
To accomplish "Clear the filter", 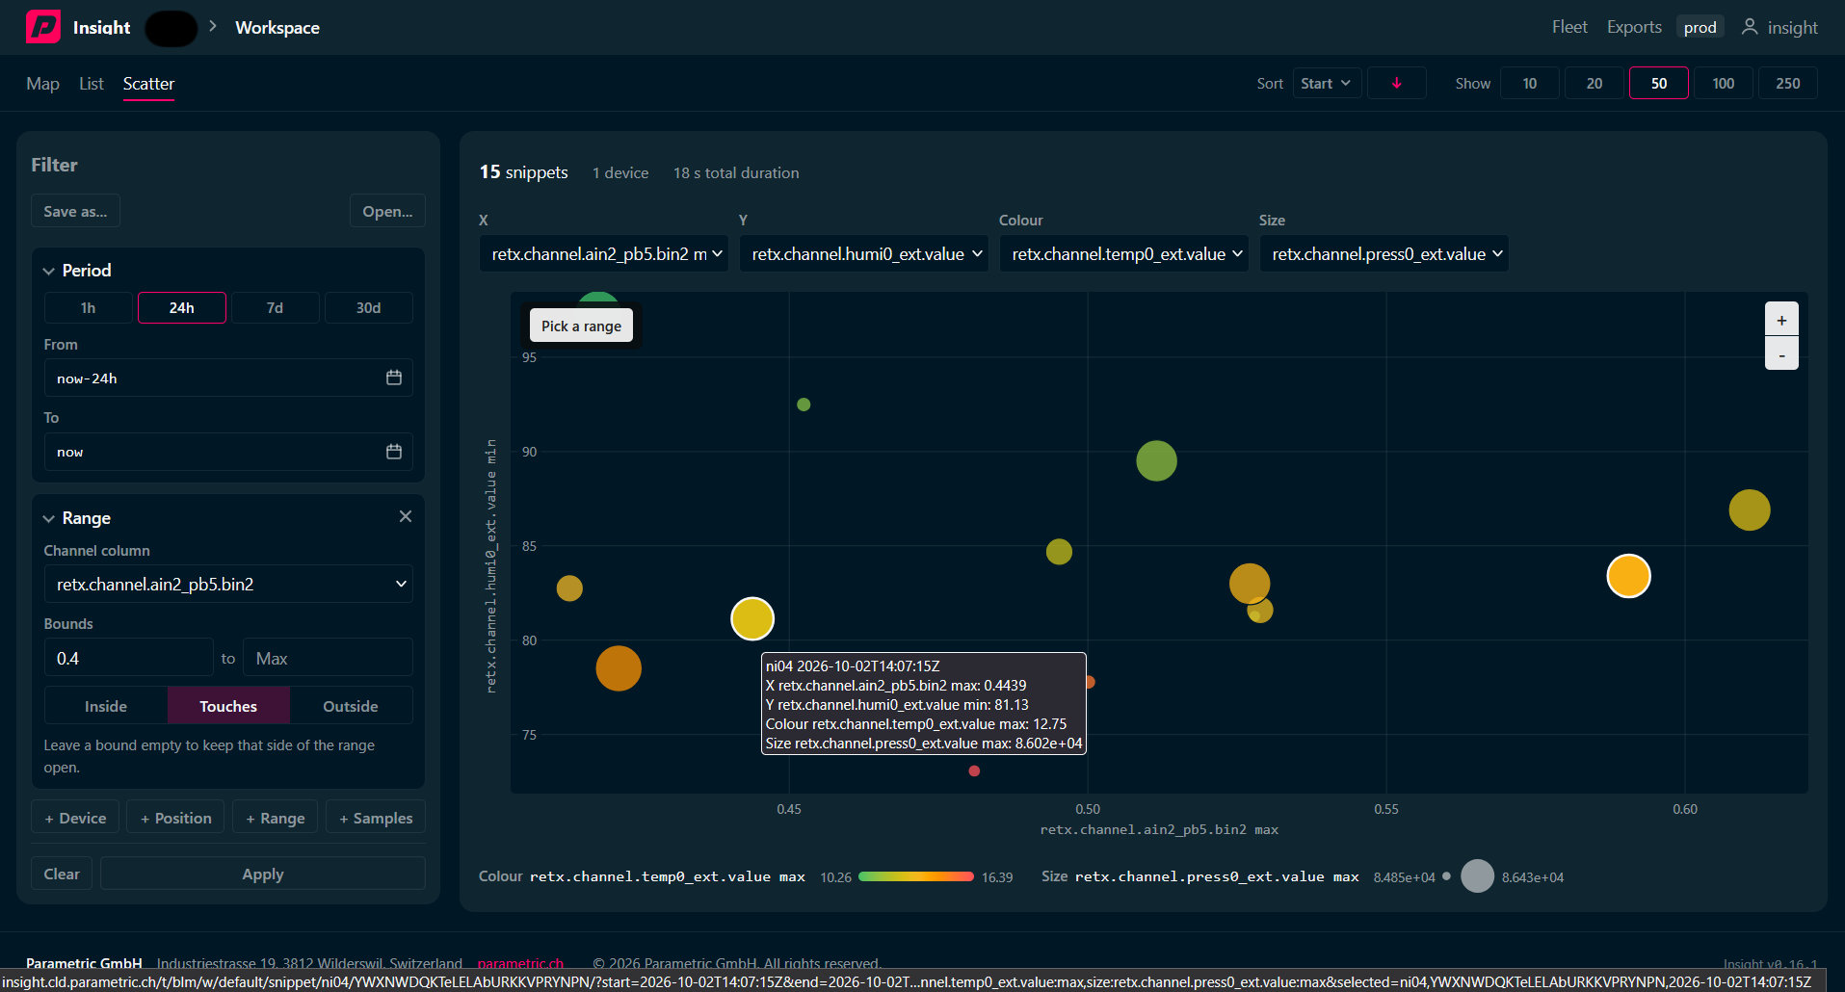I will click(62, 874).
